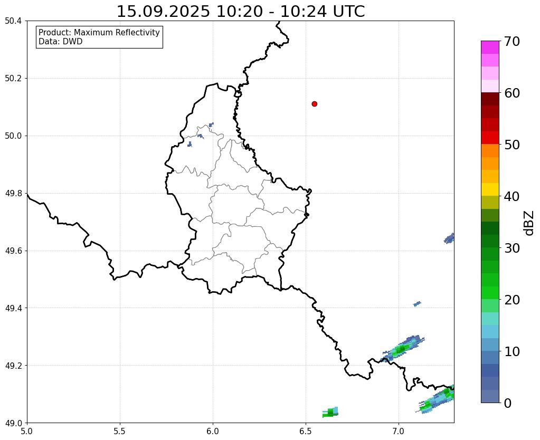Click the 60 label on the colorbar

(512, 93)
